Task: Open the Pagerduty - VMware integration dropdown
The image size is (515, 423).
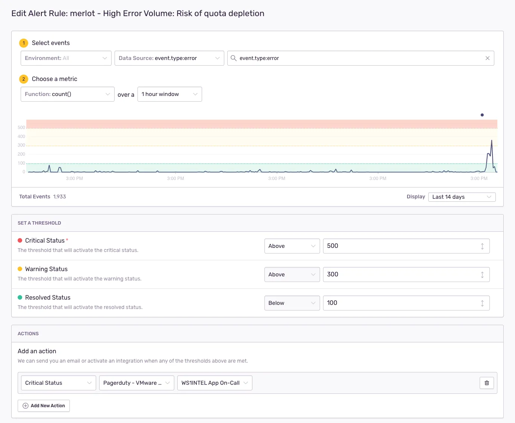Action: tap(136, 383)
